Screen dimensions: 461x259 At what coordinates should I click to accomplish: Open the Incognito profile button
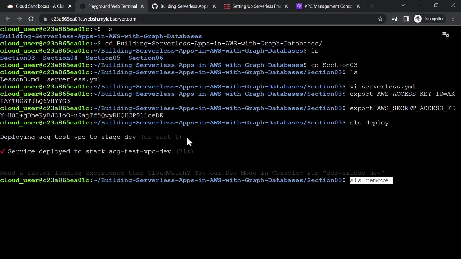tap(429, 19)
